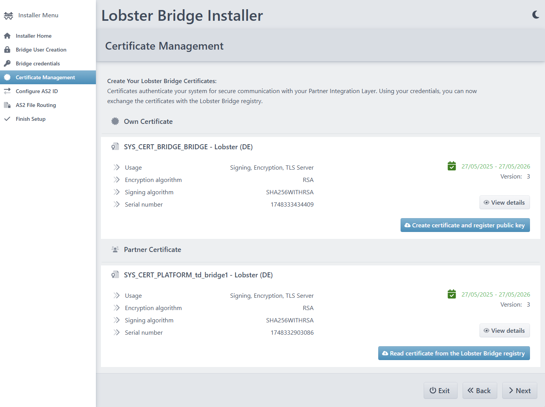The image size is (545, 407).
Task: Click the AS2 File Routing document icon
Action: 7,105
